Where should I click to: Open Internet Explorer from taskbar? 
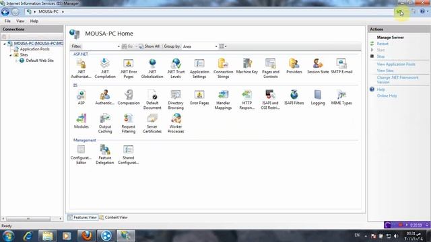point(28,236)
